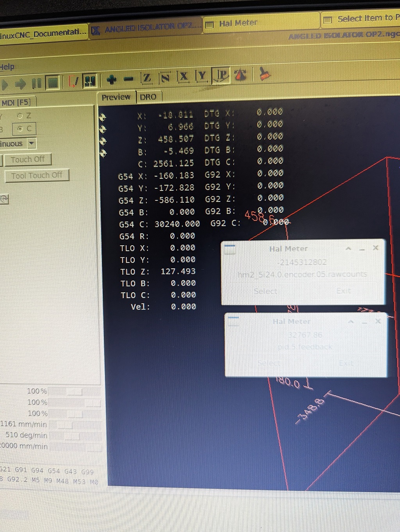Switch to the Z top view icon
Screen dimensions: 400x532
(147, 78)
